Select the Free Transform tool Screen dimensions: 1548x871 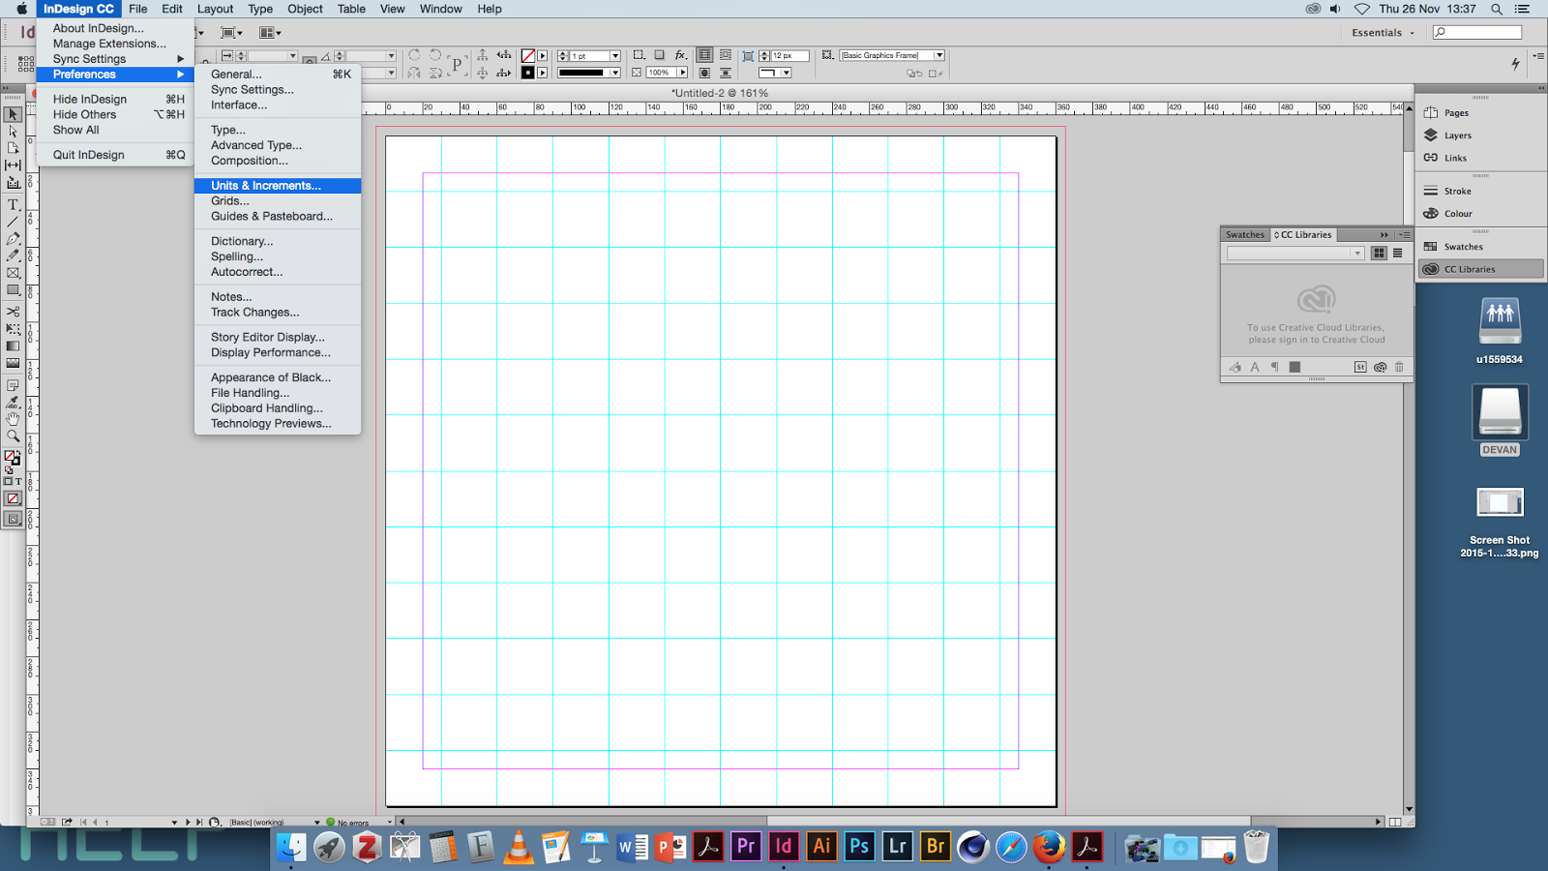(13, 329)
